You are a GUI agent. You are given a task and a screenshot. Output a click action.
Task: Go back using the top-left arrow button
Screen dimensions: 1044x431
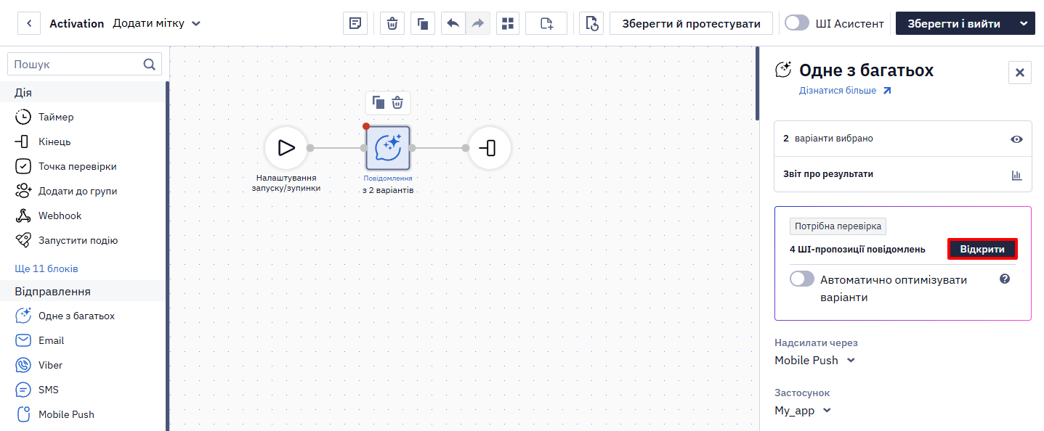tap(29, 23)
